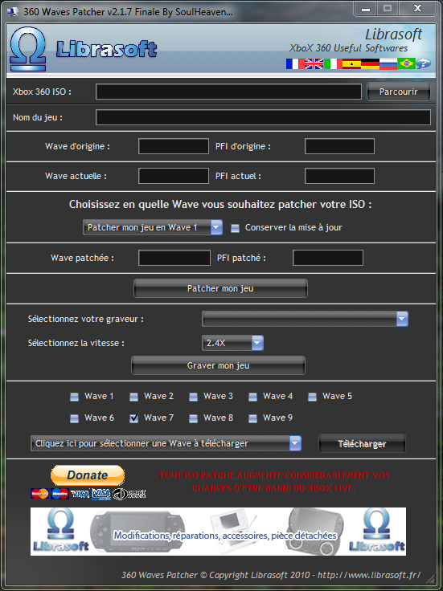Tick the Wave 3 checkbox
The width and height of the screenshot is (443, 591).
193,397
